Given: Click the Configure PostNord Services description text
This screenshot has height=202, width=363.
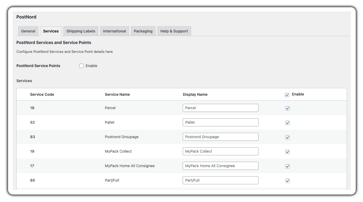Looking at the screenshot, I should pos(64,52).
